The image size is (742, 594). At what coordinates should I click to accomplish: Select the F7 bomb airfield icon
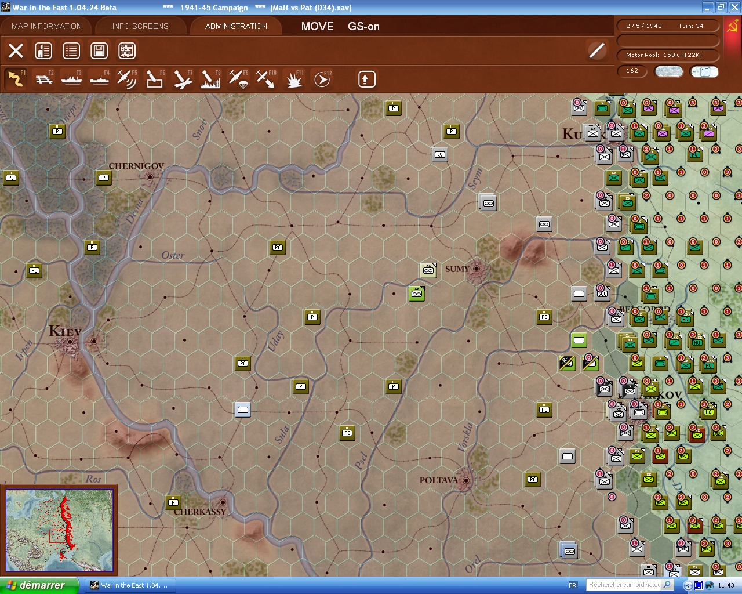(183, 79)
